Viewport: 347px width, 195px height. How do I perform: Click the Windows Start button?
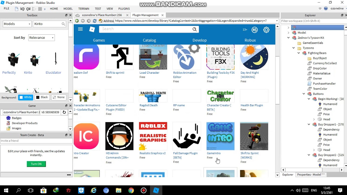click(6, 190)
